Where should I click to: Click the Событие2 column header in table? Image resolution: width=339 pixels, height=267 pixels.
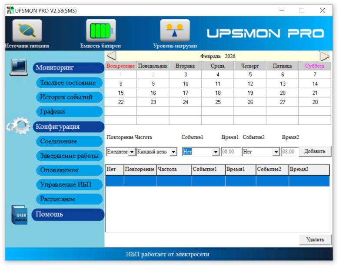point(273,170)
